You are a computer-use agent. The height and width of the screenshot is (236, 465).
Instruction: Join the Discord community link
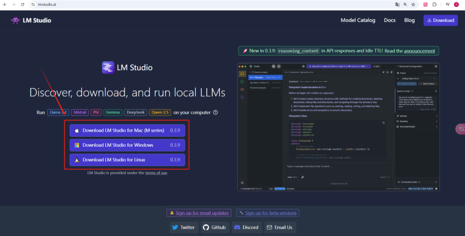(246, 227)
